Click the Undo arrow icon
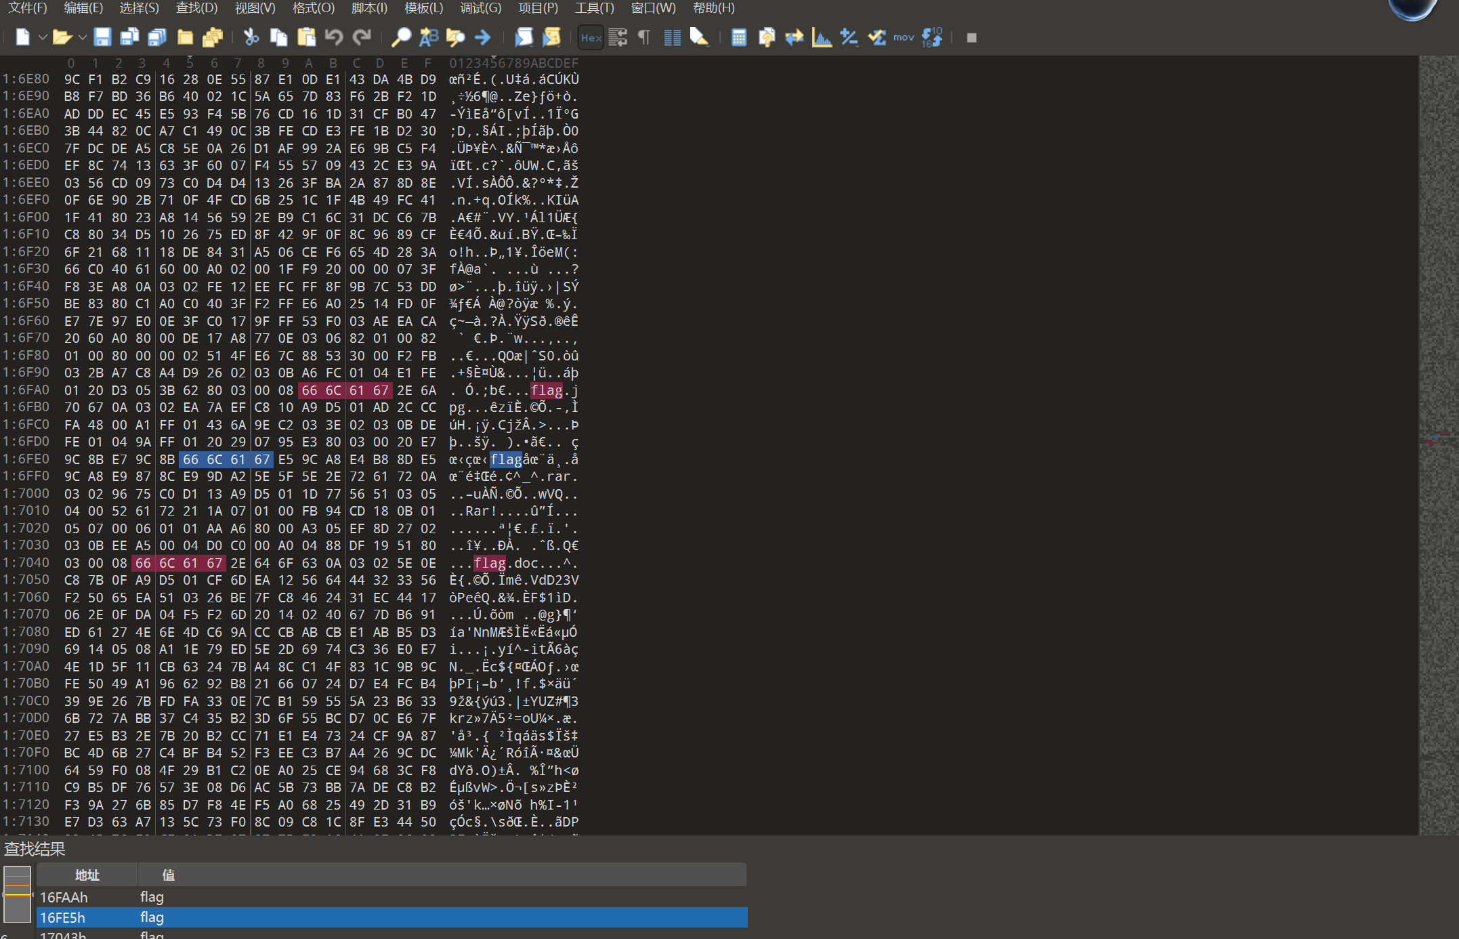 334,37
